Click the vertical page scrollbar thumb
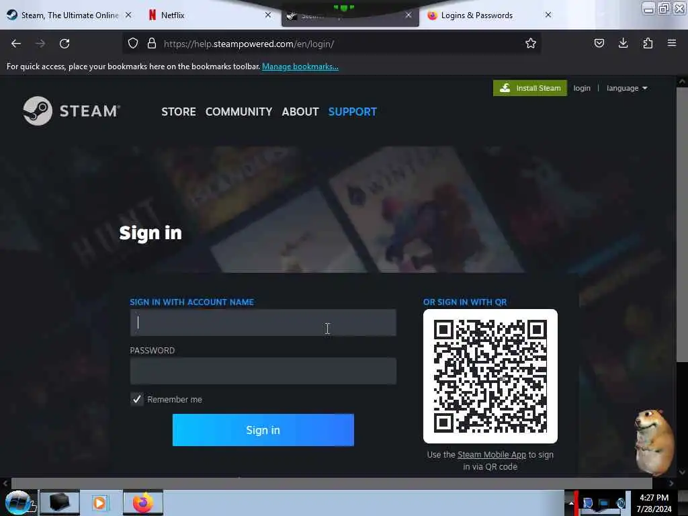688x516 pixels. click(681, 224)
